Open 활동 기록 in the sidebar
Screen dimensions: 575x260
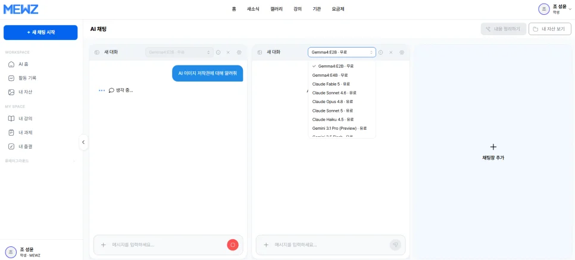coord(40,78)
